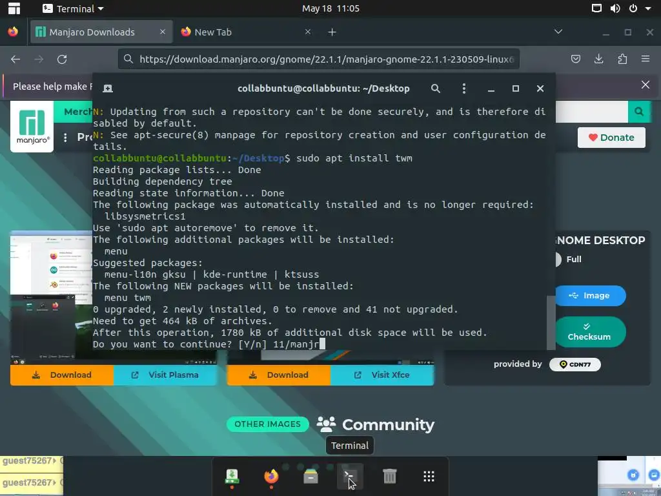Click the Download button next to Visit Xfce

[279, 375]
